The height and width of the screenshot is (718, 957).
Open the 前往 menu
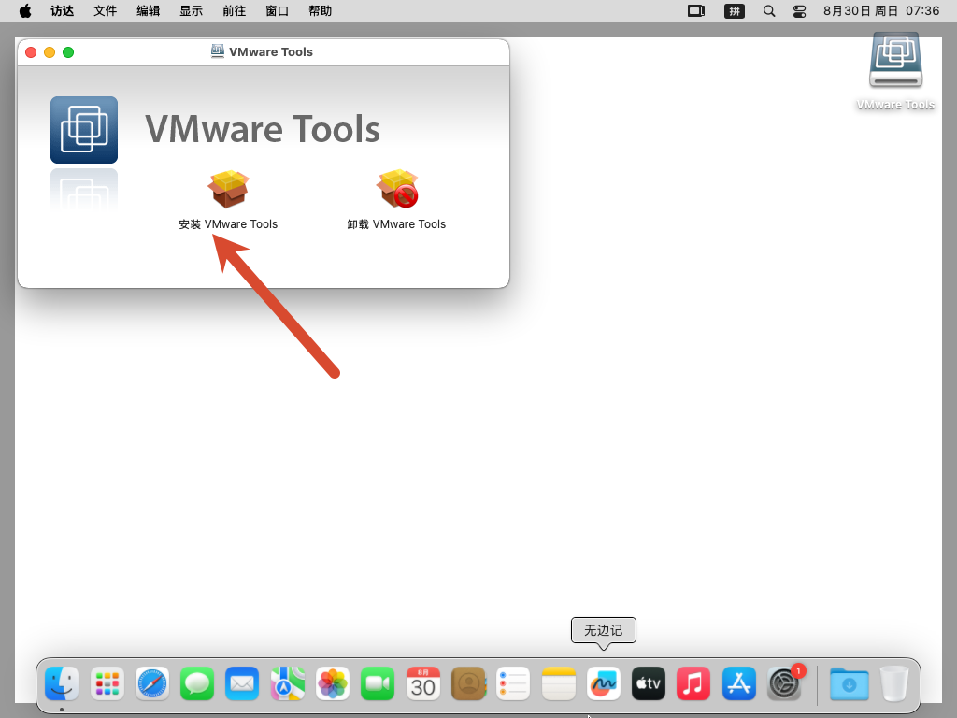coord(234,11)
